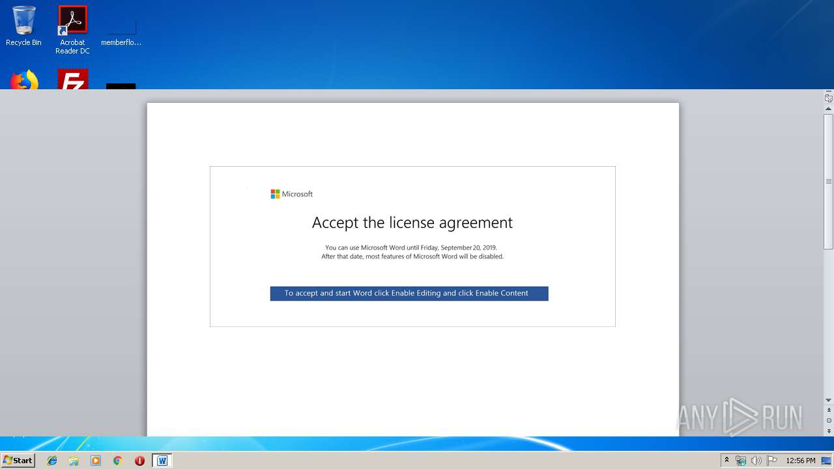834x469 pixels.
Task: Open the Action Center flag icon
Action: click(x=772, y=461)
